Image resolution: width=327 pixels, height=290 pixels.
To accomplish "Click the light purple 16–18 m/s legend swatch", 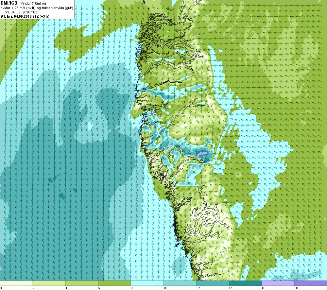I will tap(278, 283).
